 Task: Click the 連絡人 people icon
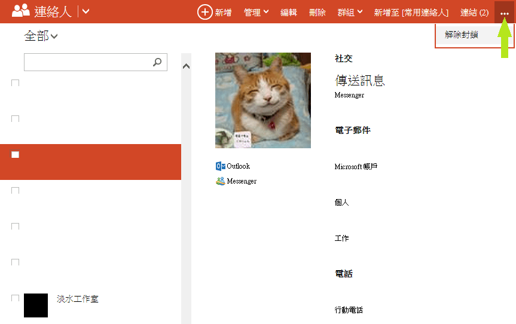pyautogui.click(x=21, y=11)
